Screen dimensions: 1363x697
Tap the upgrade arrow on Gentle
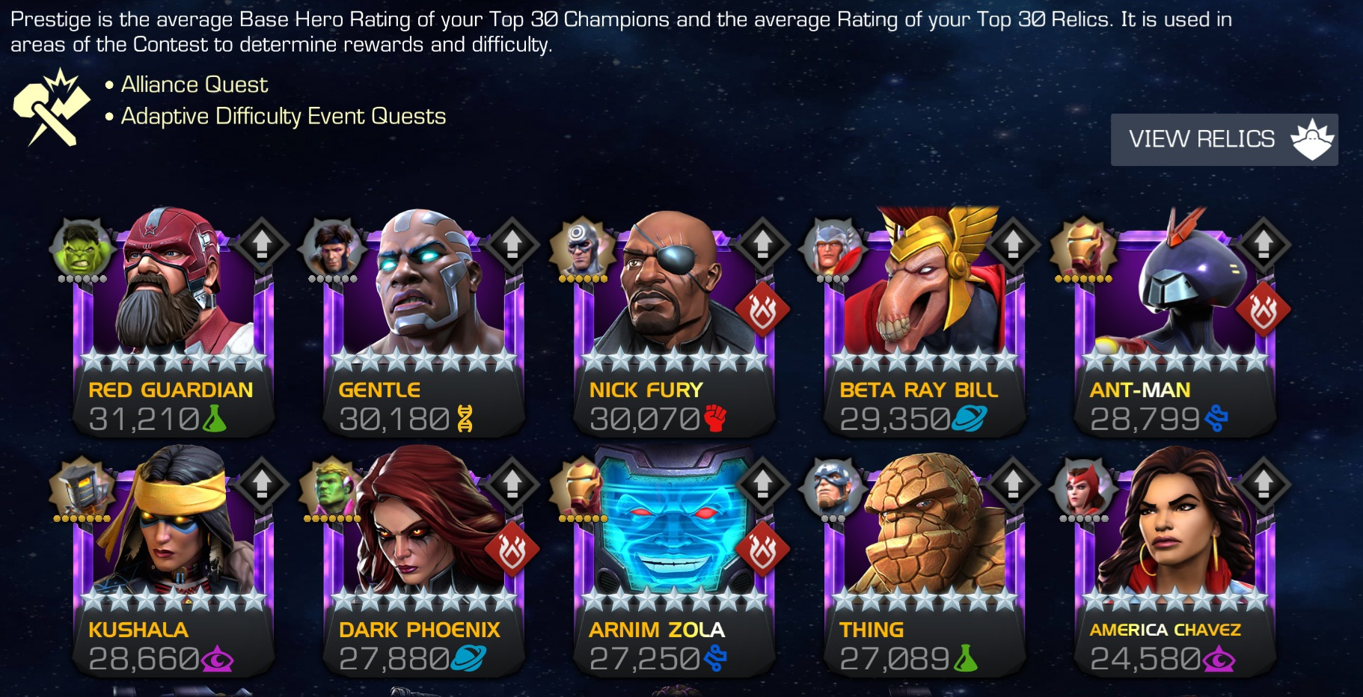(x=512, y=244)
